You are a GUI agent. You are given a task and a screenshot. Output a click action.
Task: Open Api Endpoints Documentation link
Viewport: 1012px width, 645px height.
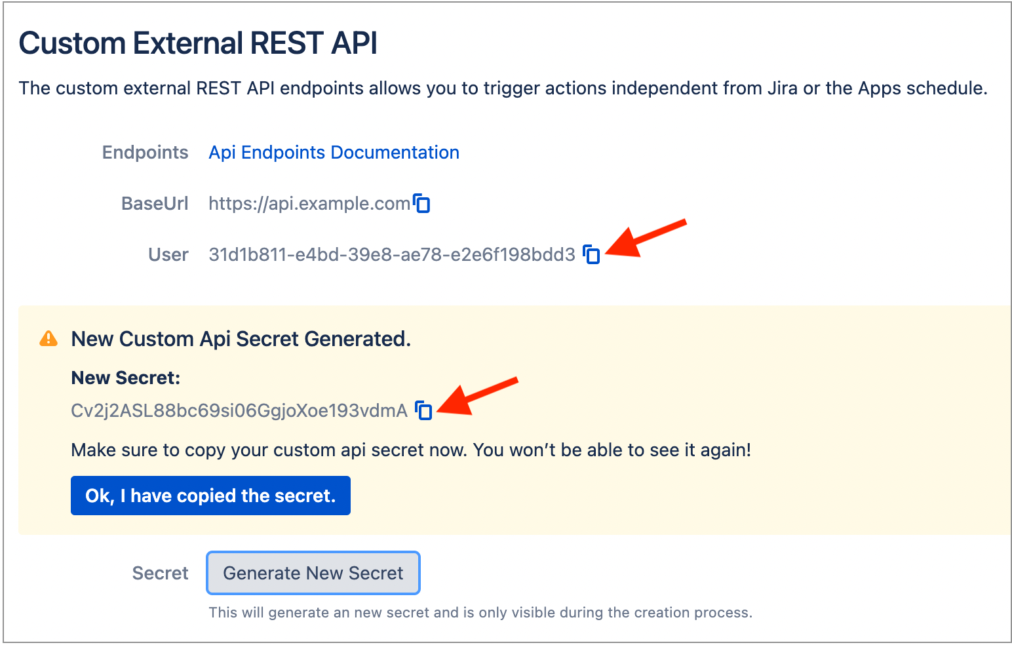coord(334,152)
